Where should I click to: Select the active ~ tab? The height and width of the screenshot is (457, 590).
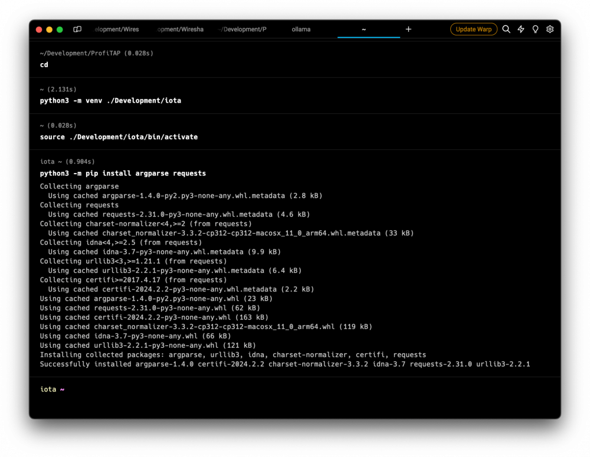point(364,30)
